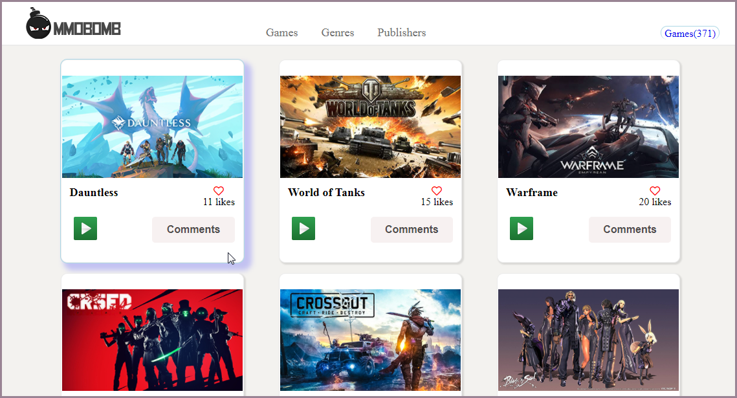This screenshot has width=737, height=398.
Task: Open the Crossout cover image
Action: [x=370, y=340]
